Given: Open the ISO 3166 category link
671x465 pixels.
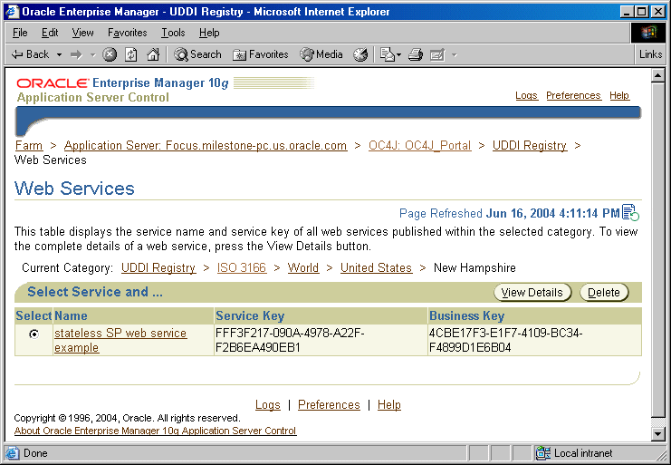Looking at the screenshot, I should (242, 268).
